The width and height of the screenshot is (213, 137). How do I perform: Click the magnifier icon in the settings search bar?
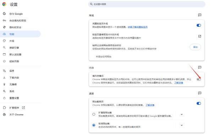91,4
